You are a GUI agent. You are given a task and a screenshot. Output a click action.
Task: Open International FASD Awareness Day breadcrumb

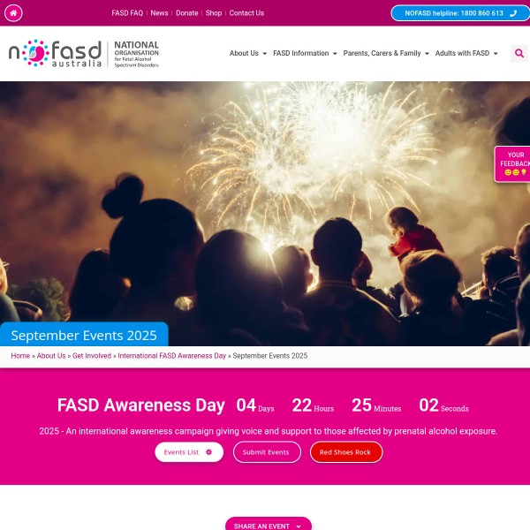coord(171,356)
